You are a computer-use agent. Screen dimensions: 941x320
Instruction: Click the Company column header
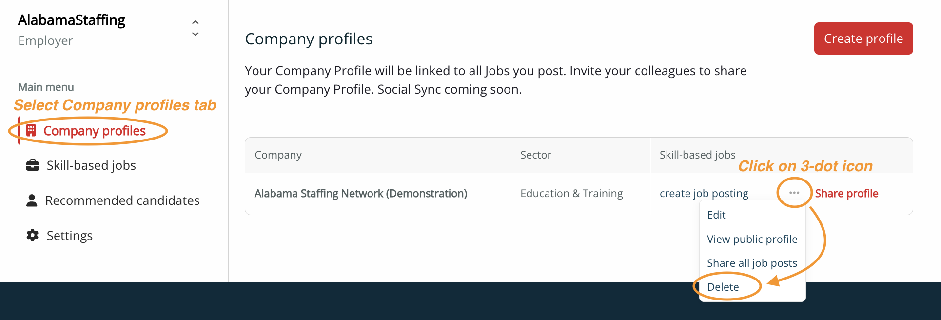(278, 155)
